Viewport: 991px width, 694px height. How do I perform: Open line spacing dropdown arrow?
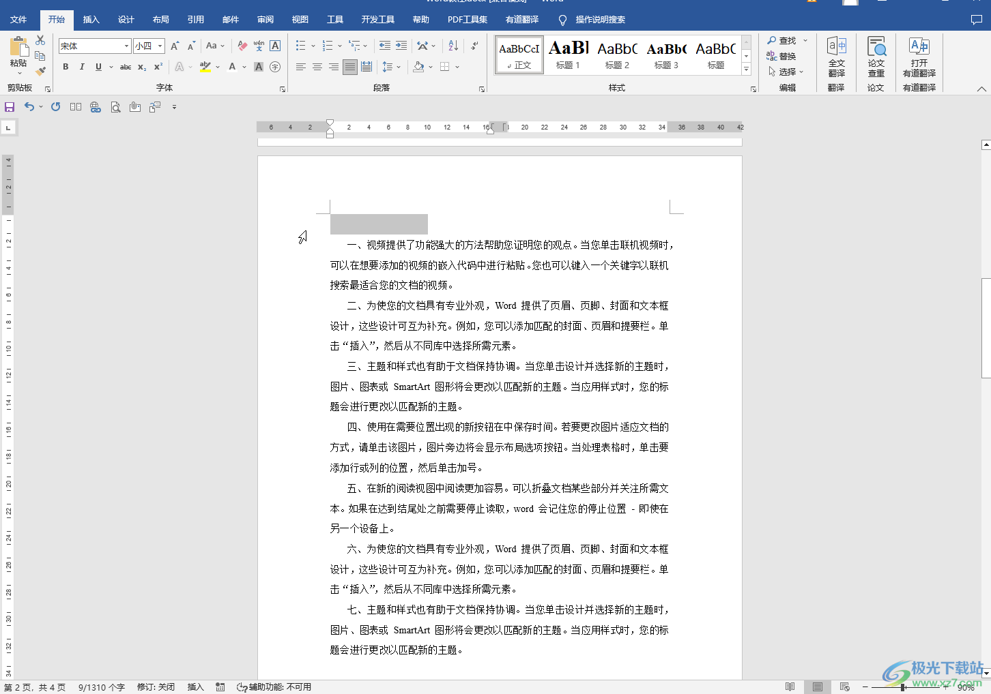tap(400, 67)
